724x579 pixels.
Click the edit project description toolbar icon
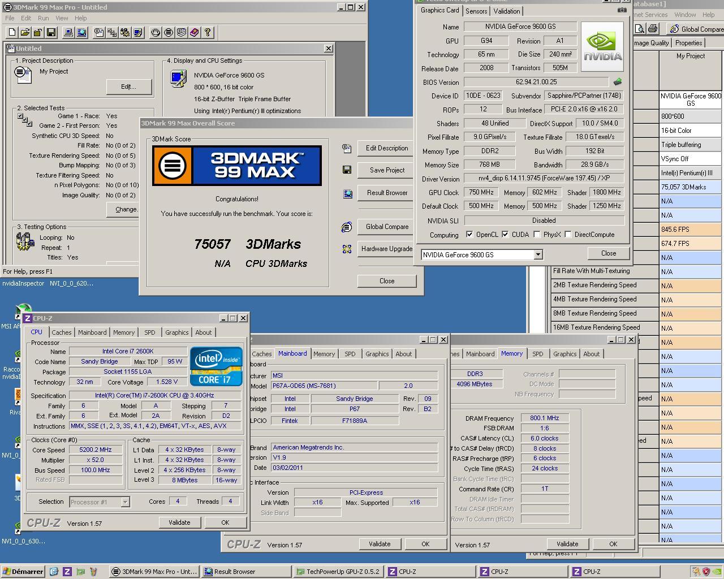click(x=99, y=32)
